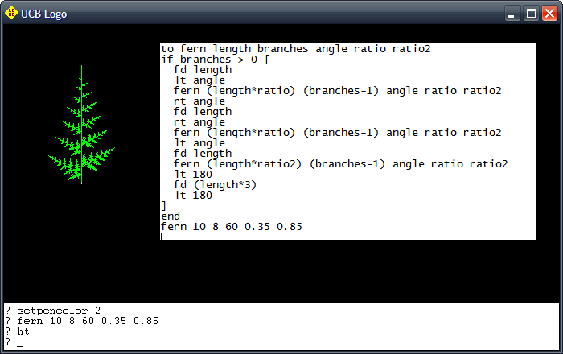Viewport: 563px width, 354px height.
Task: Click the "ht" console command line
Action: 17,331
